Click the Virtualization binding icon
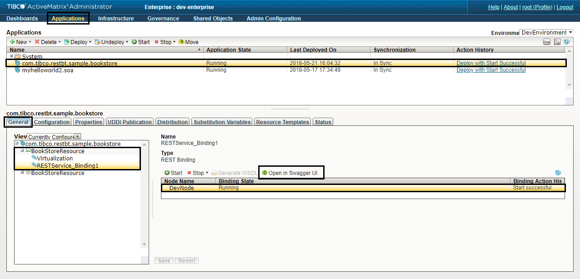Screen dimensions: 580x279 [34, 158]
